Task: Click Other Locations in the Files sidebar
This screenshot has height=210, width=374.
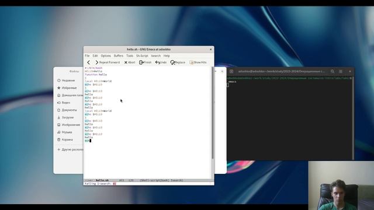Action: pyautogui.click(x=70, y=149)
